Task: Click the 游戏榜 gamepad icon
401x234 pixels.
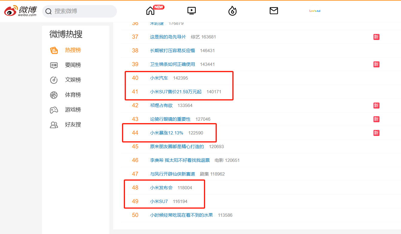Action: pyautogui.click(x=54, y=110)
